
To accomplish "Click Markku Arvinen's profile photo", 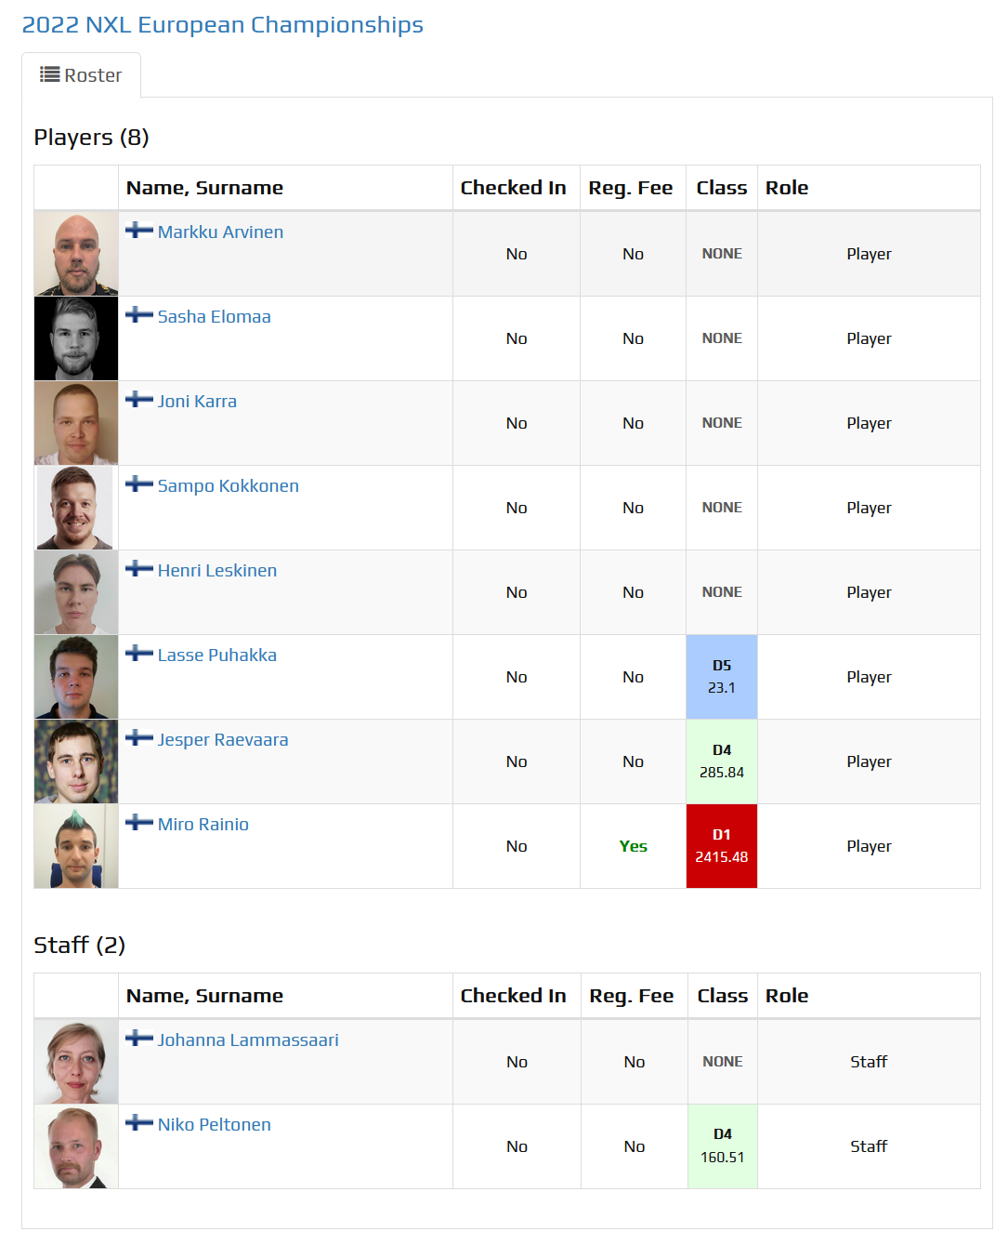I will [76, 254].
